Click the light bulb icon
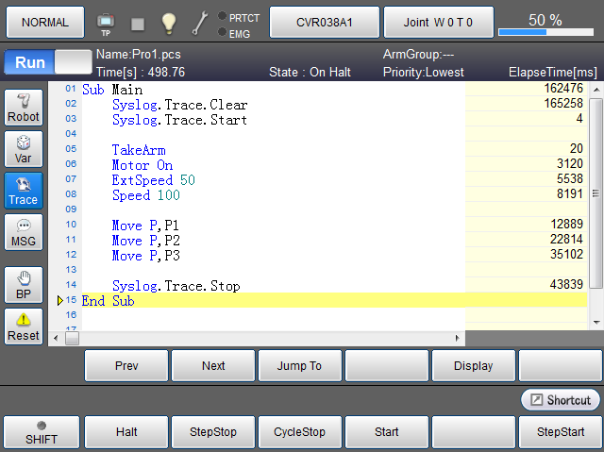Image resolution: width=604 pixels, height=452 pixels. (x=168, y=22)
